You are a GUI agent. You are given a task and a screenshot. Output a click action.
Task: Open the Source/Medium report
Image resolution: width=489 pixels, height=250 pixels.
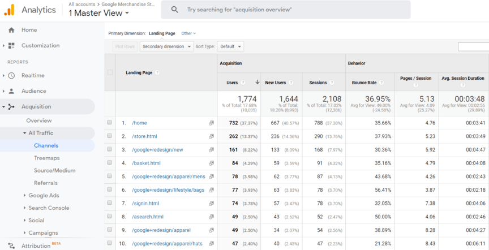[54, 171]
